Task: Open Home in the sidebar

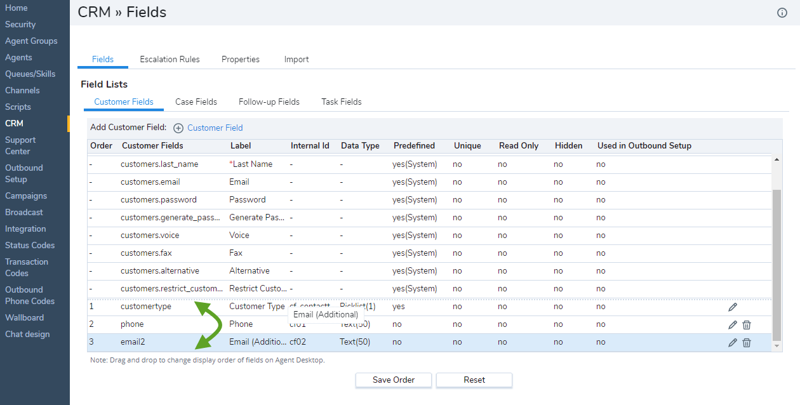Action: point(17,8)
